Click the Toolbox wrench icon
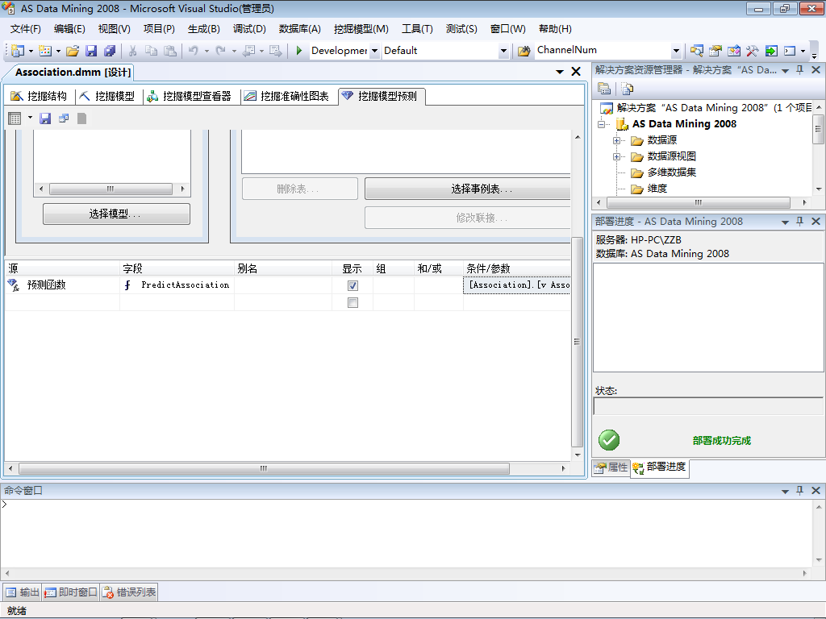This screenshot has height=619, width=826. pos(753,51)
